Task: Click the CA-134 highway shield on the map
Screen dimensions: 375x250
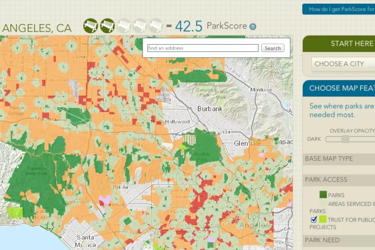Action: point(223,132)
